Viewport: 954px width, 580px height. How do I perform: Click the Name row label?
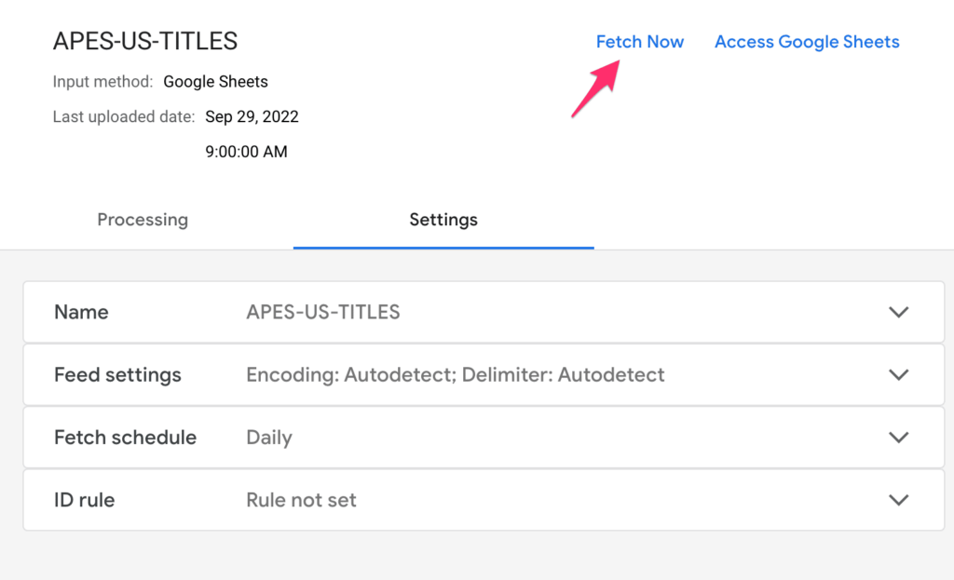click(81, 312)
